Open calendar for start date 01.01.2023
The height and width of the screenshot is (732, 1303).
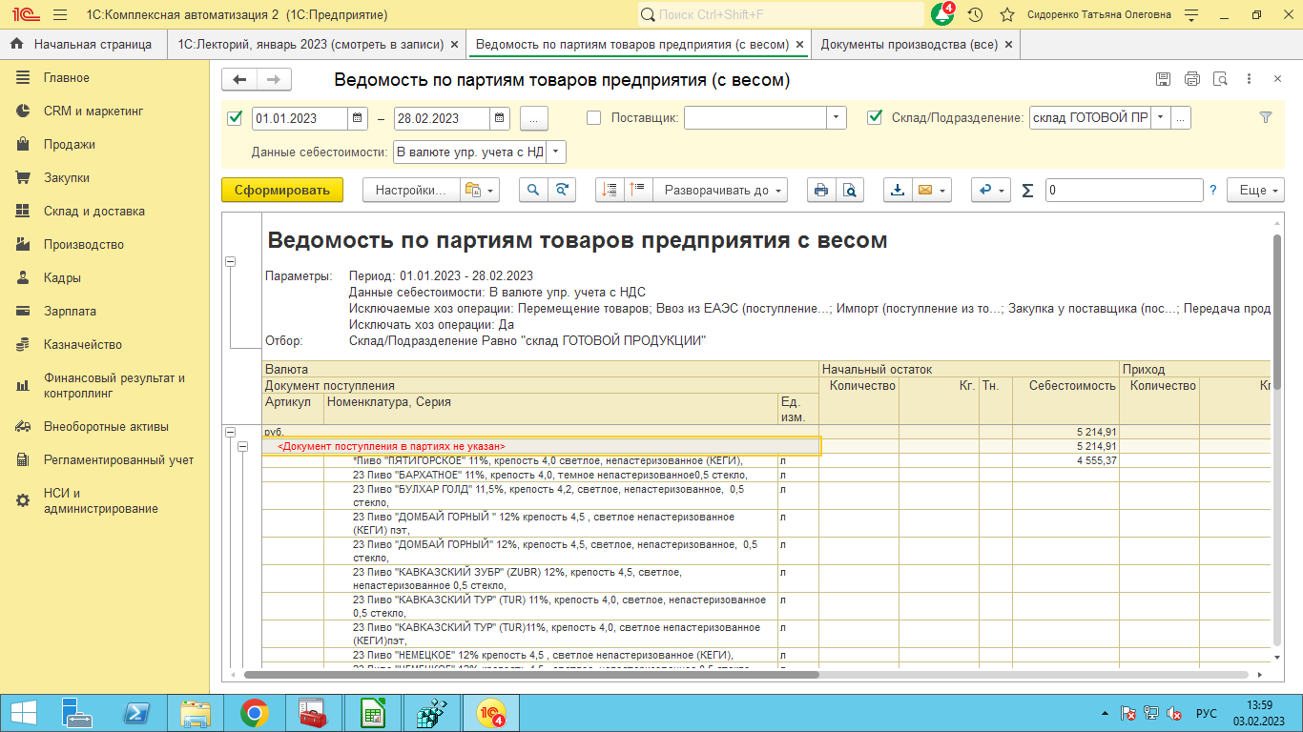point(357,118)
